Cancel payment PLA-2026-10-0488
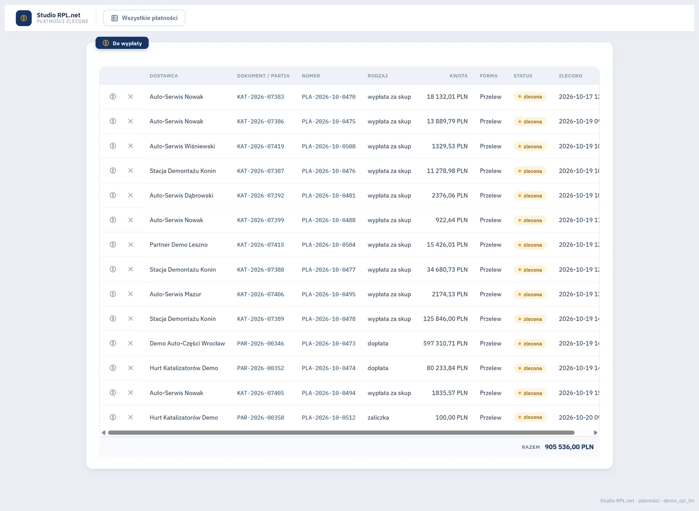699x511 pixels. pyautogui.click(x=130, y=220)
